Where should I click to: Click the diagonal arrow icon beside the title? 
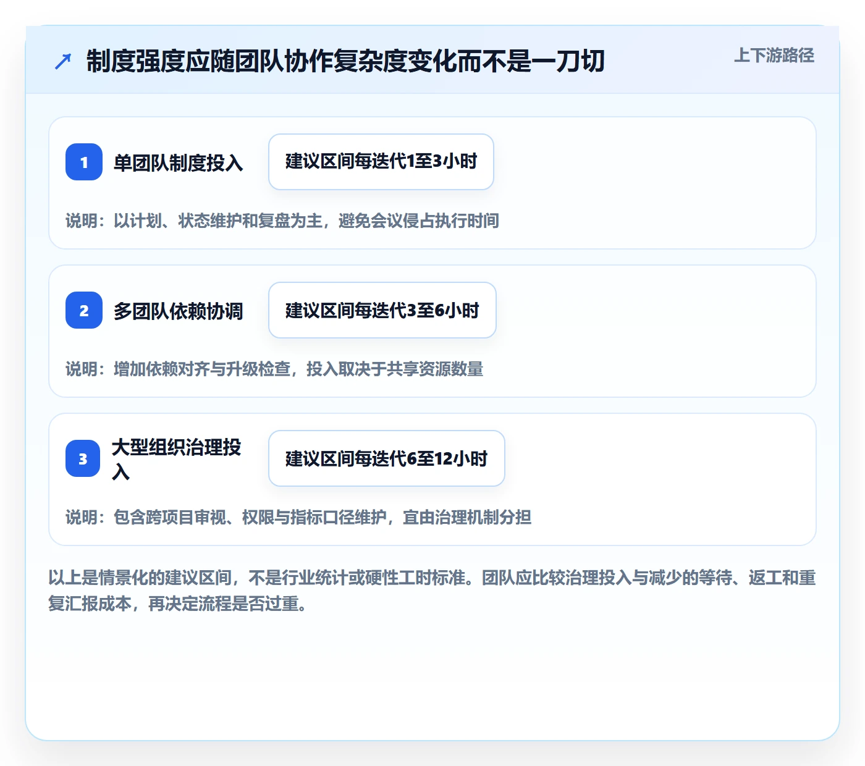point(63,61)
